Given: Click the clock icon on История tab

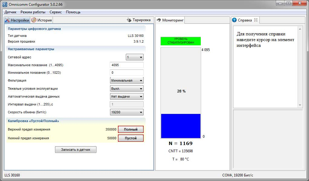Looking at the screenshot, I should (34, 20).
